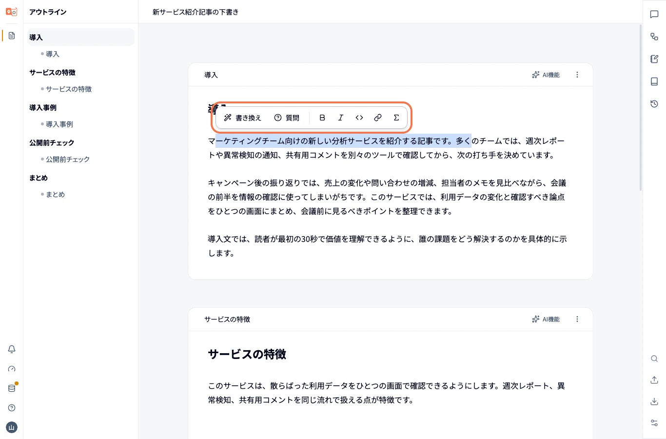Click the download icon
Image resolution: width=666 pixels, height=439 pixels.
tap(654, 401)
